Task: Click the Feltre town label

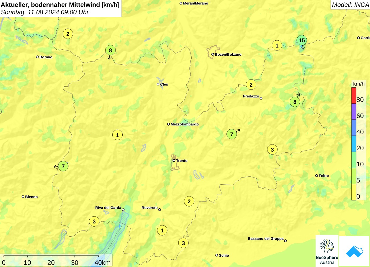Action: [324, 176]
